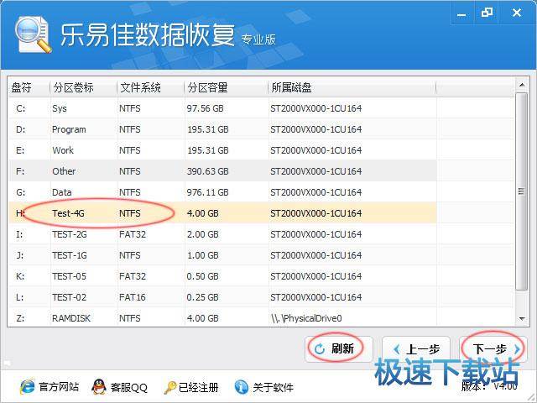This screenshot has height=403, width=537.
Task: Open the 客服QQ link
Action: pos(129,387)
